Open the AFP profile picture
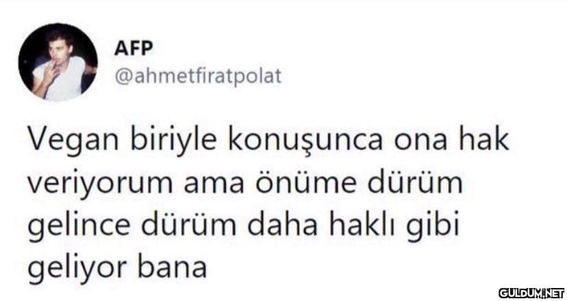 pos(58,62)
